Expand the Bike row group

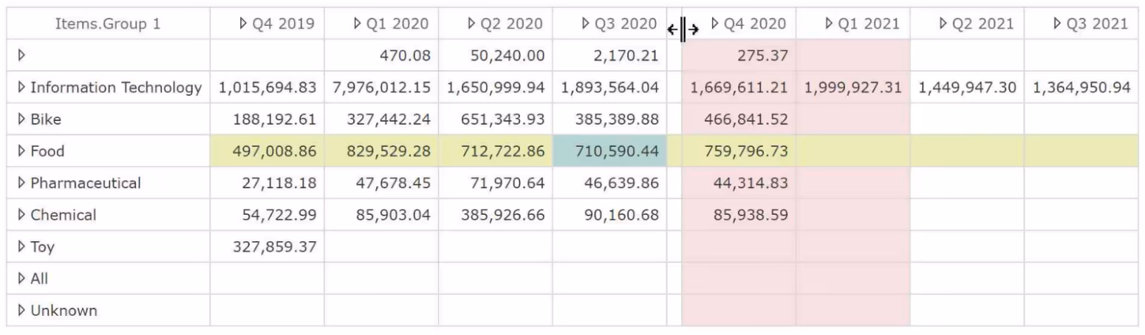21,120
